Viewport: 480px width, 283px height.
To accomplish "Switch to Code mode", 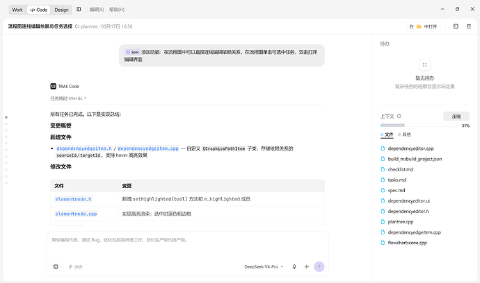I will (x=39, y=10).
